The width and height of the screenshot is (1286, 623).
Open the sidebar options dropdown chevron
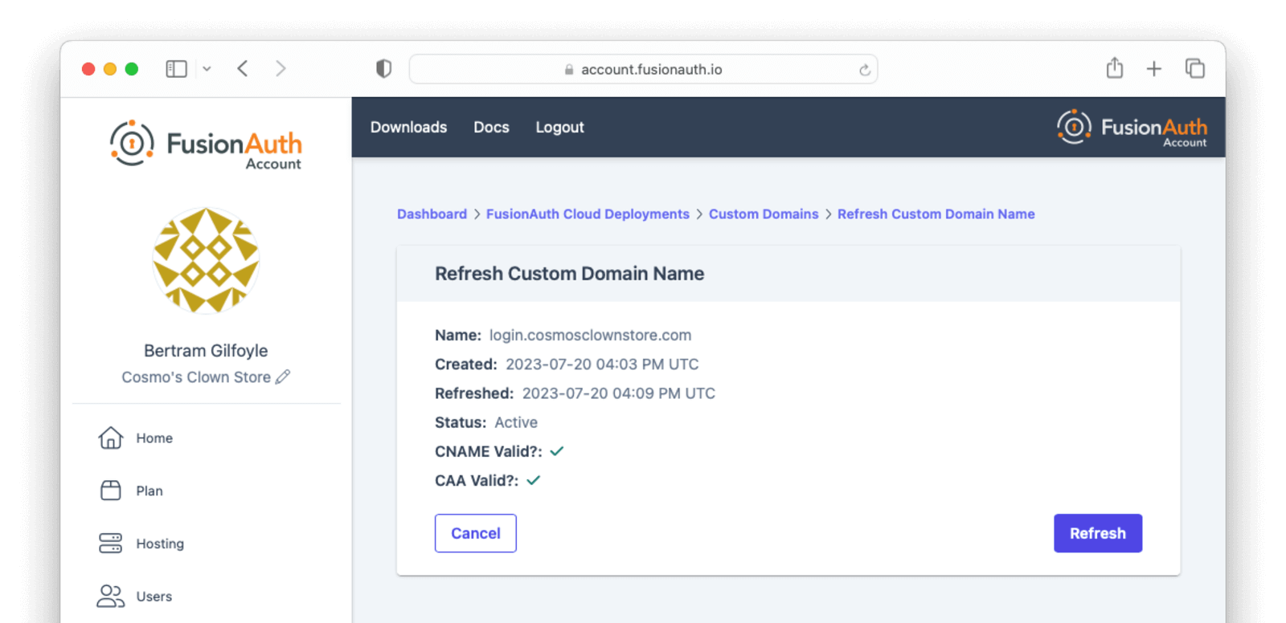[x=207, y=69]
